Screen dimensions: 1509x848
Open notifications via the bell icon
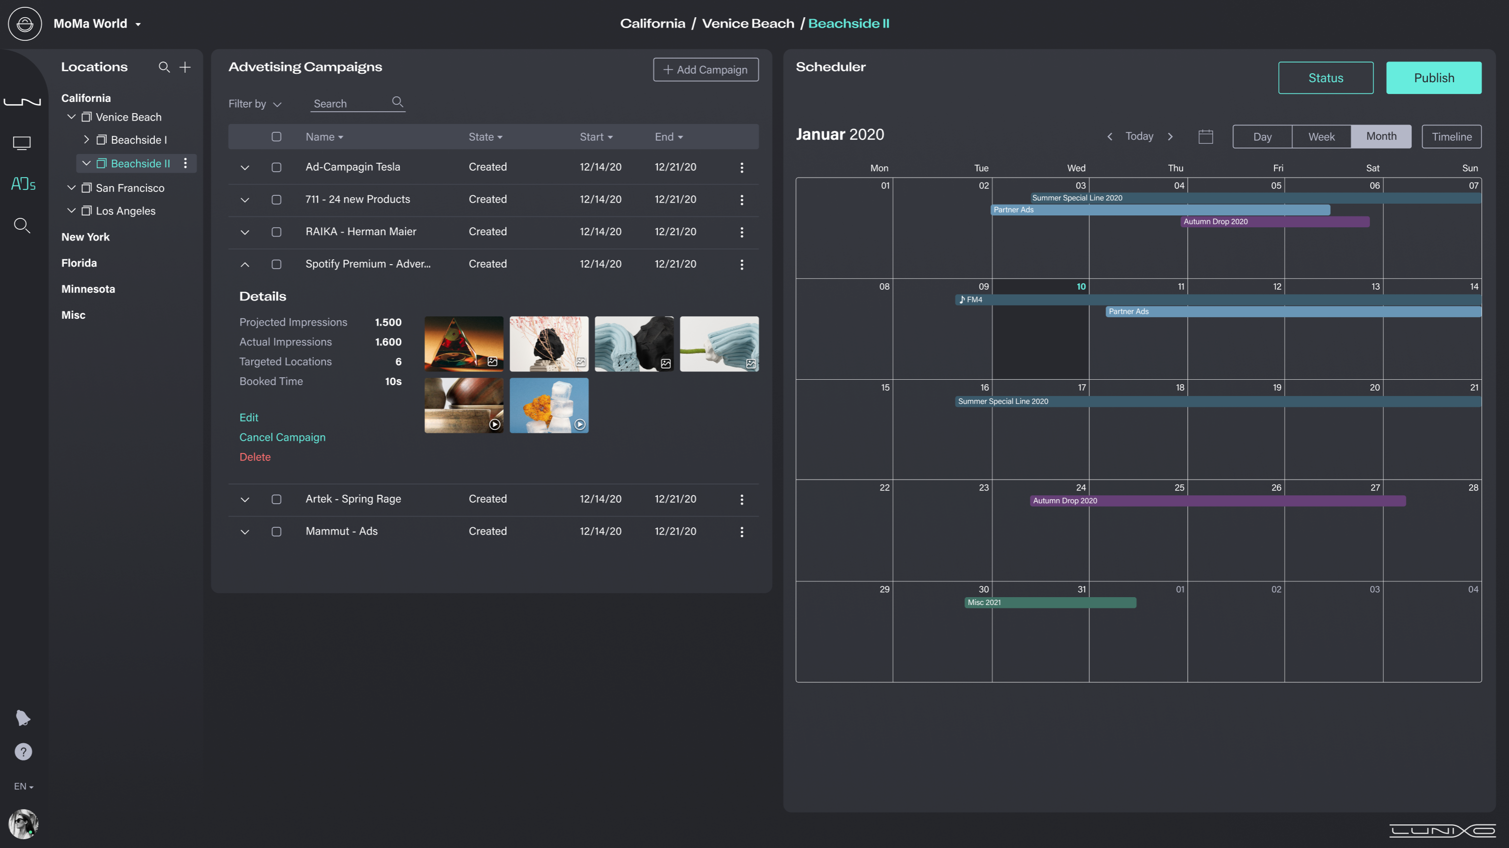(x=23, y=718)
